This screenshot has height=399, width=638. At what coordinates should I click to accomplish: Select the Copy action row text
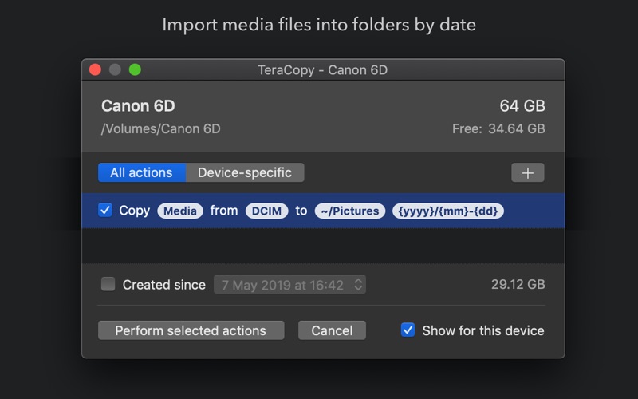(x=134, y=211)
